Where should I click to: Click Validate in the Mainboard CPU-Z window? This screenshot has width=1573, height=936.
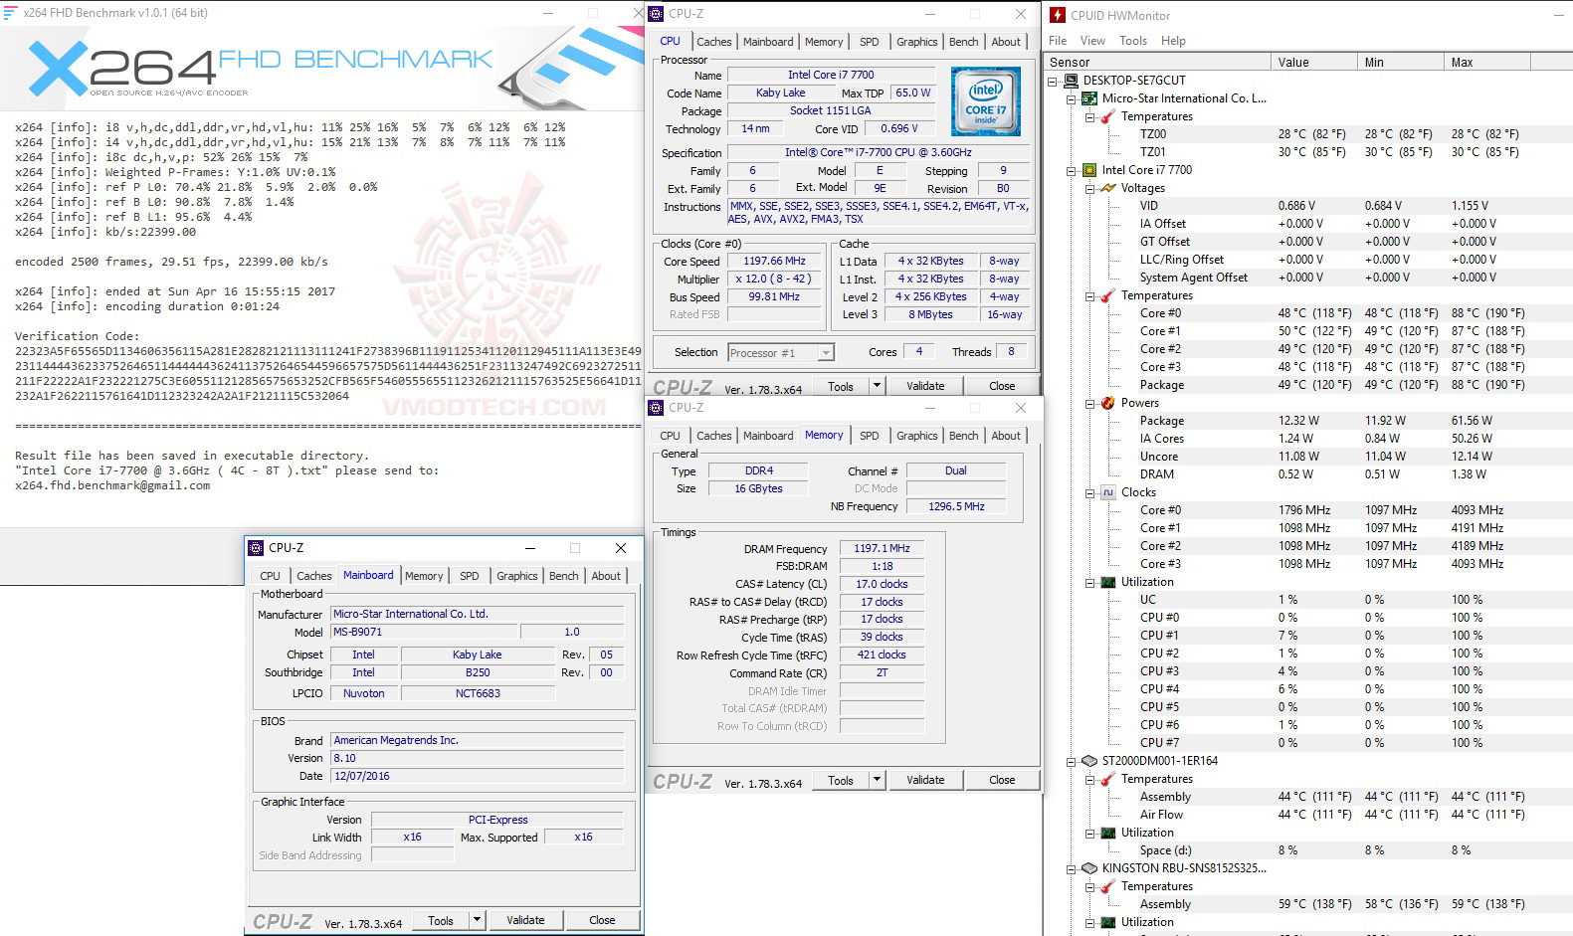click(525, 920)
